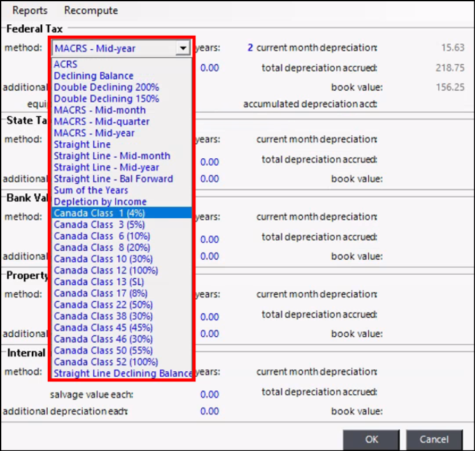Select Double Declining 200% option
The image size is (475, 451).
click(106, 87)
